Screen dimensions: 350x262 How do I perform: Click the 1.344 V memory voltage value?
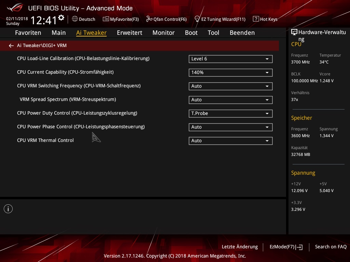[326, 136]
